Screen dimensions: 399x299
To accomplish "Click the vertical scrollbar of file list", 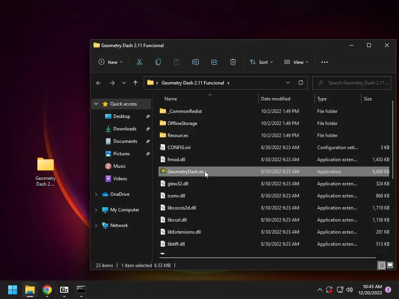I will pyautogui.click(x=393, y=140).
